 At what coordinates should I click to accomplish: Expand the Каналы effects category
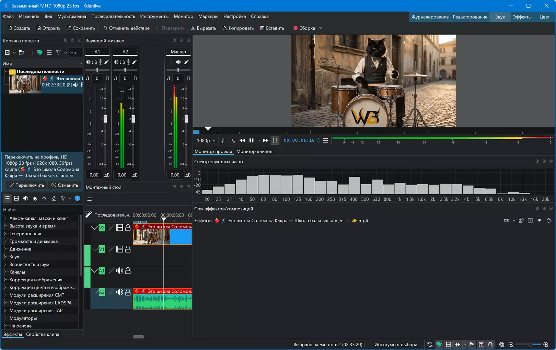click(5, 272)
